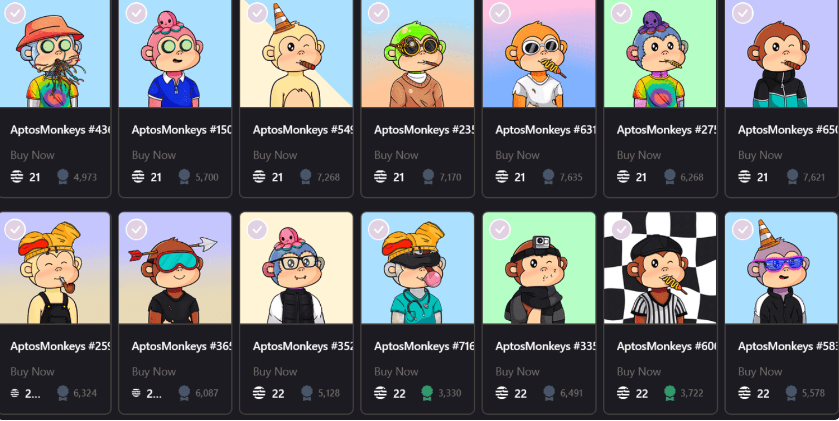Click the rank badge next to 6,491
Viewport: 839px width, 421px height.
(548, 393)
